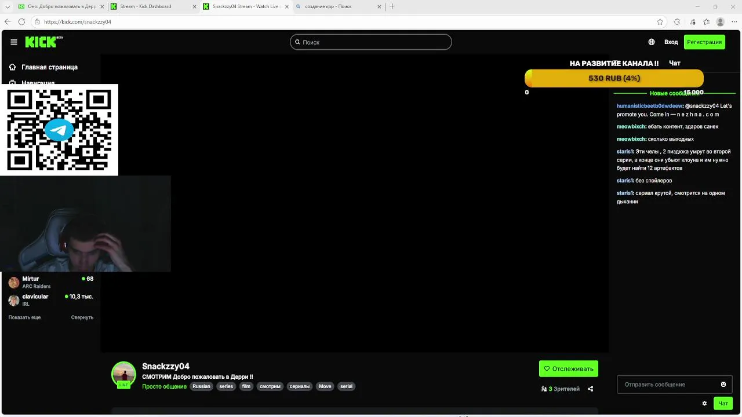The height and width of the screenshot is (417, 742).
Task: Click the share stream icon
Action: (x=591, y=389)
